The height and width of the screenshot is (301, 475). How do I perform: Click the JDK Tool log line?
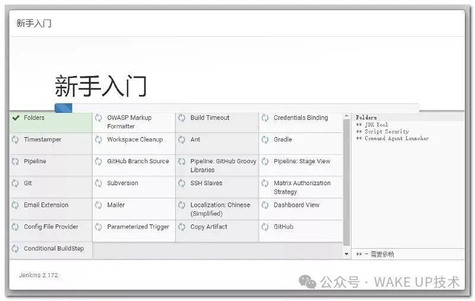coord(372,125)
